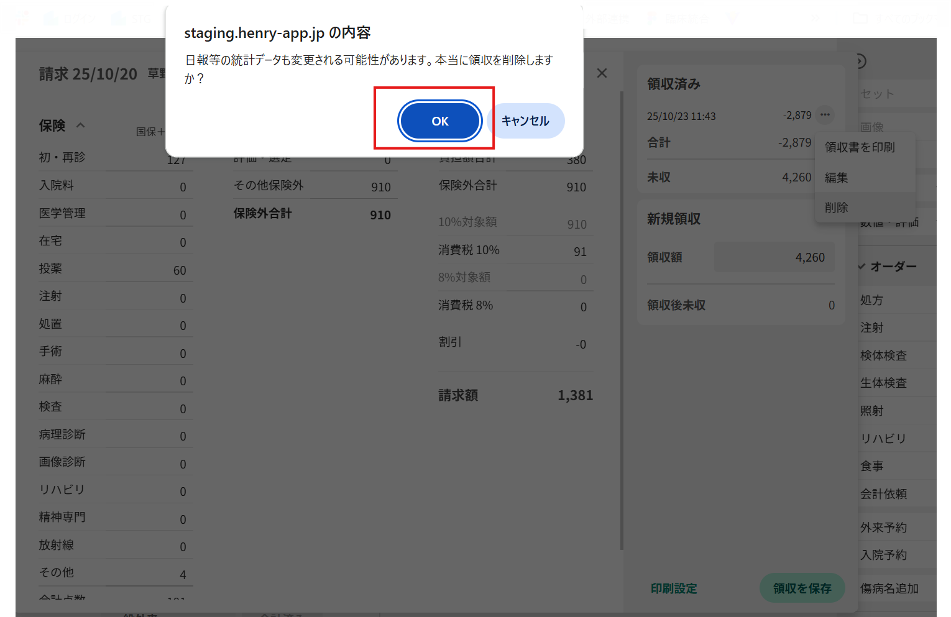951x617 pixels.
Task: Focus the 領収額 amount field
Action: (774, 257)
